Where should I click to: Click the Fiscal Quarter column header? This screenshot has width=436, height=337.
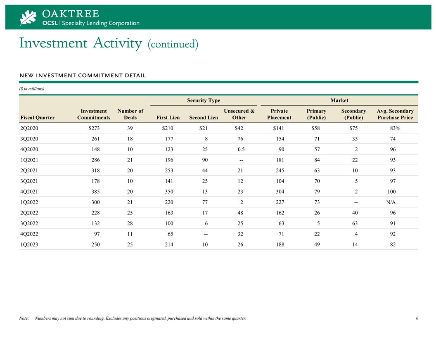37,118
